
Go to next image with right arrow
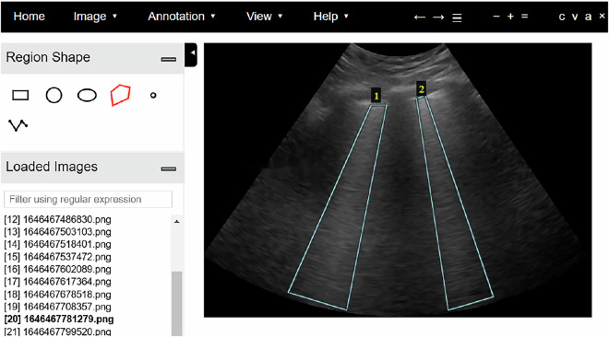(x=438, y=17)
